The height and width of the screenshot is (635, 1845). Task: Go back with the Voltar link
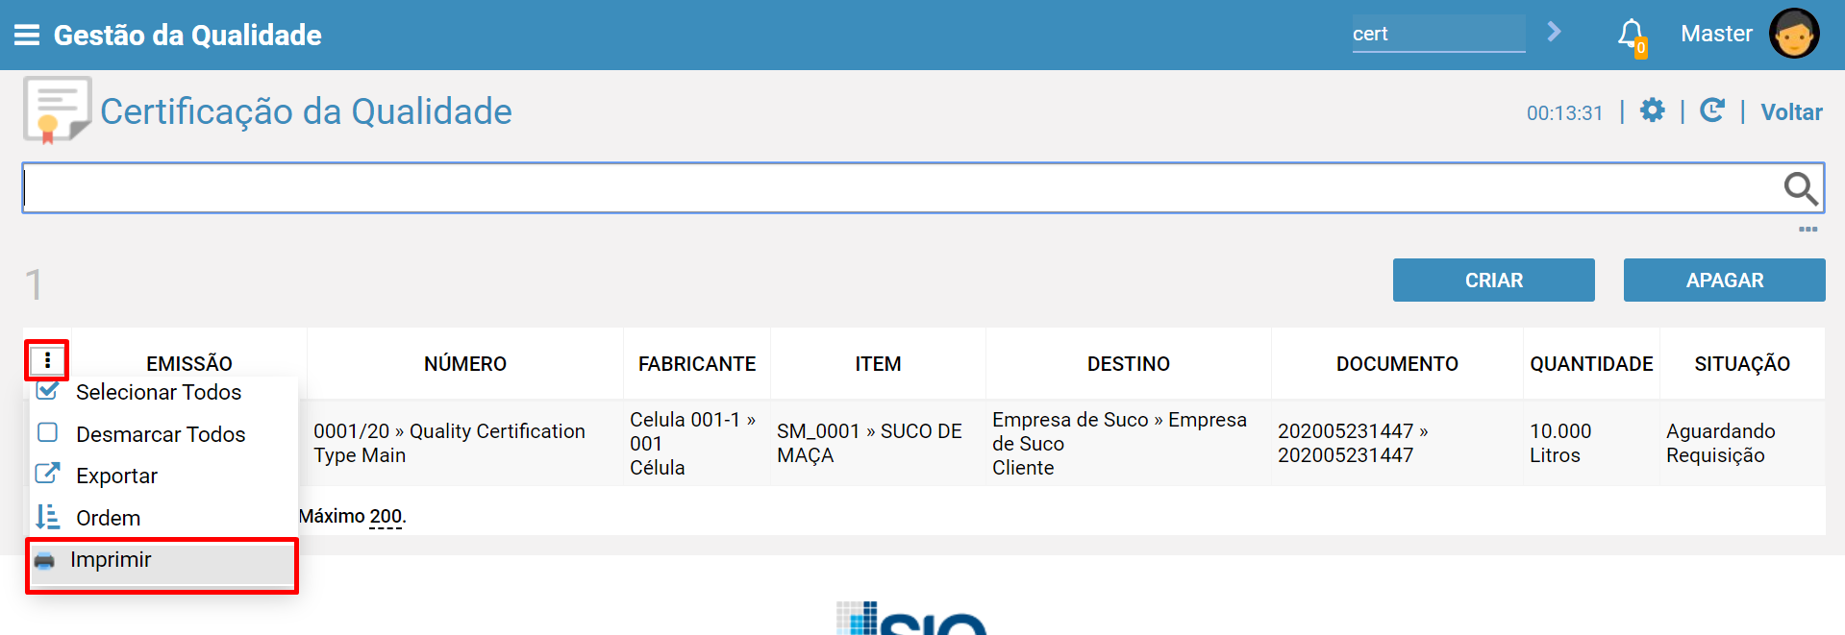coord(1791,112)
